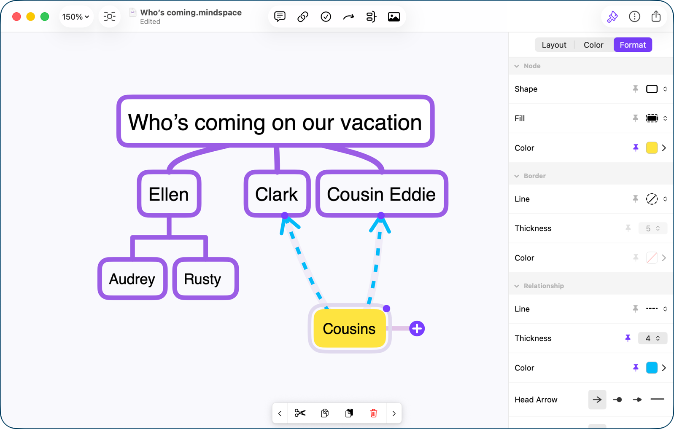This screenshot has width=674, height=429.
Task: Click the share icon
Action: pyautogui.click(x=656, y=16)
